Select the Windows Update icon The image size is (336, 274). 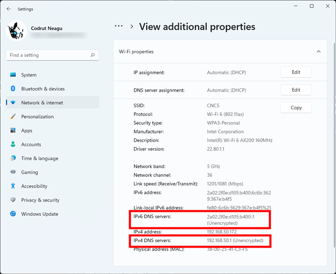pyautogui.click(x=13, y=213)
